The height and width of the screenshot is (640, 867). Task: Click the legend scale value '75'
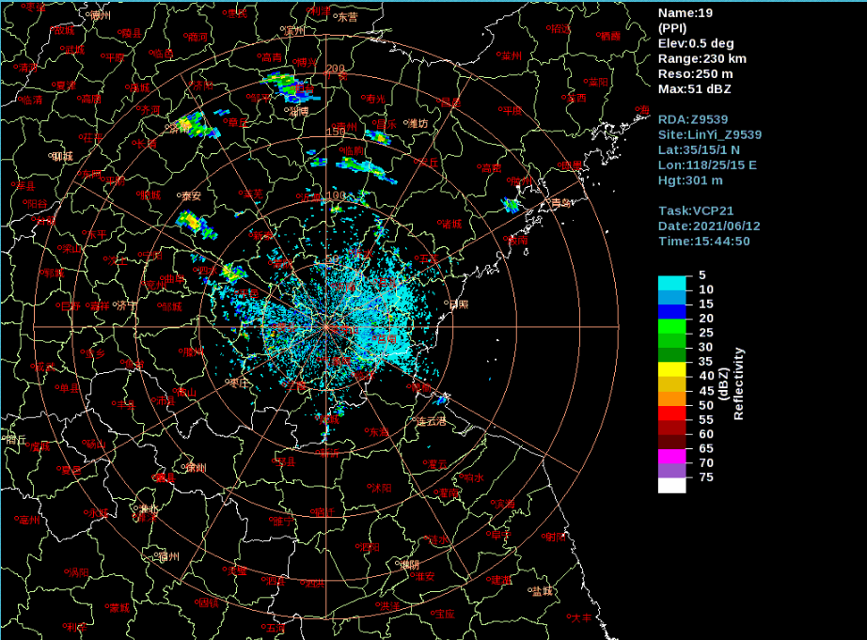click(x=706, y=477)
